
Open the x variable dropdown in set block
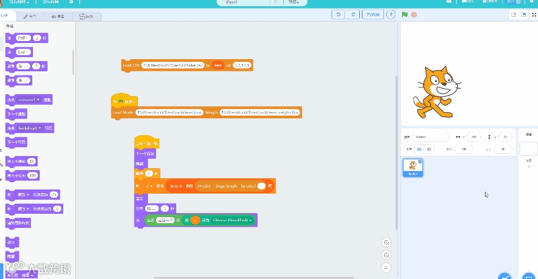point(149,186)
